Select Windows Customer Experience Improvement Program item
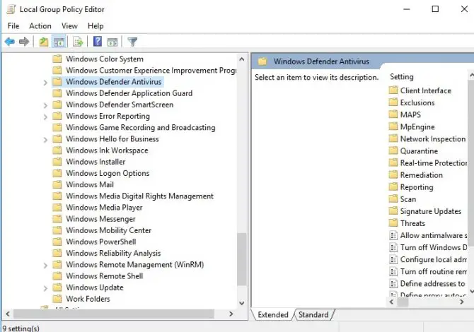 click(151, 71)
